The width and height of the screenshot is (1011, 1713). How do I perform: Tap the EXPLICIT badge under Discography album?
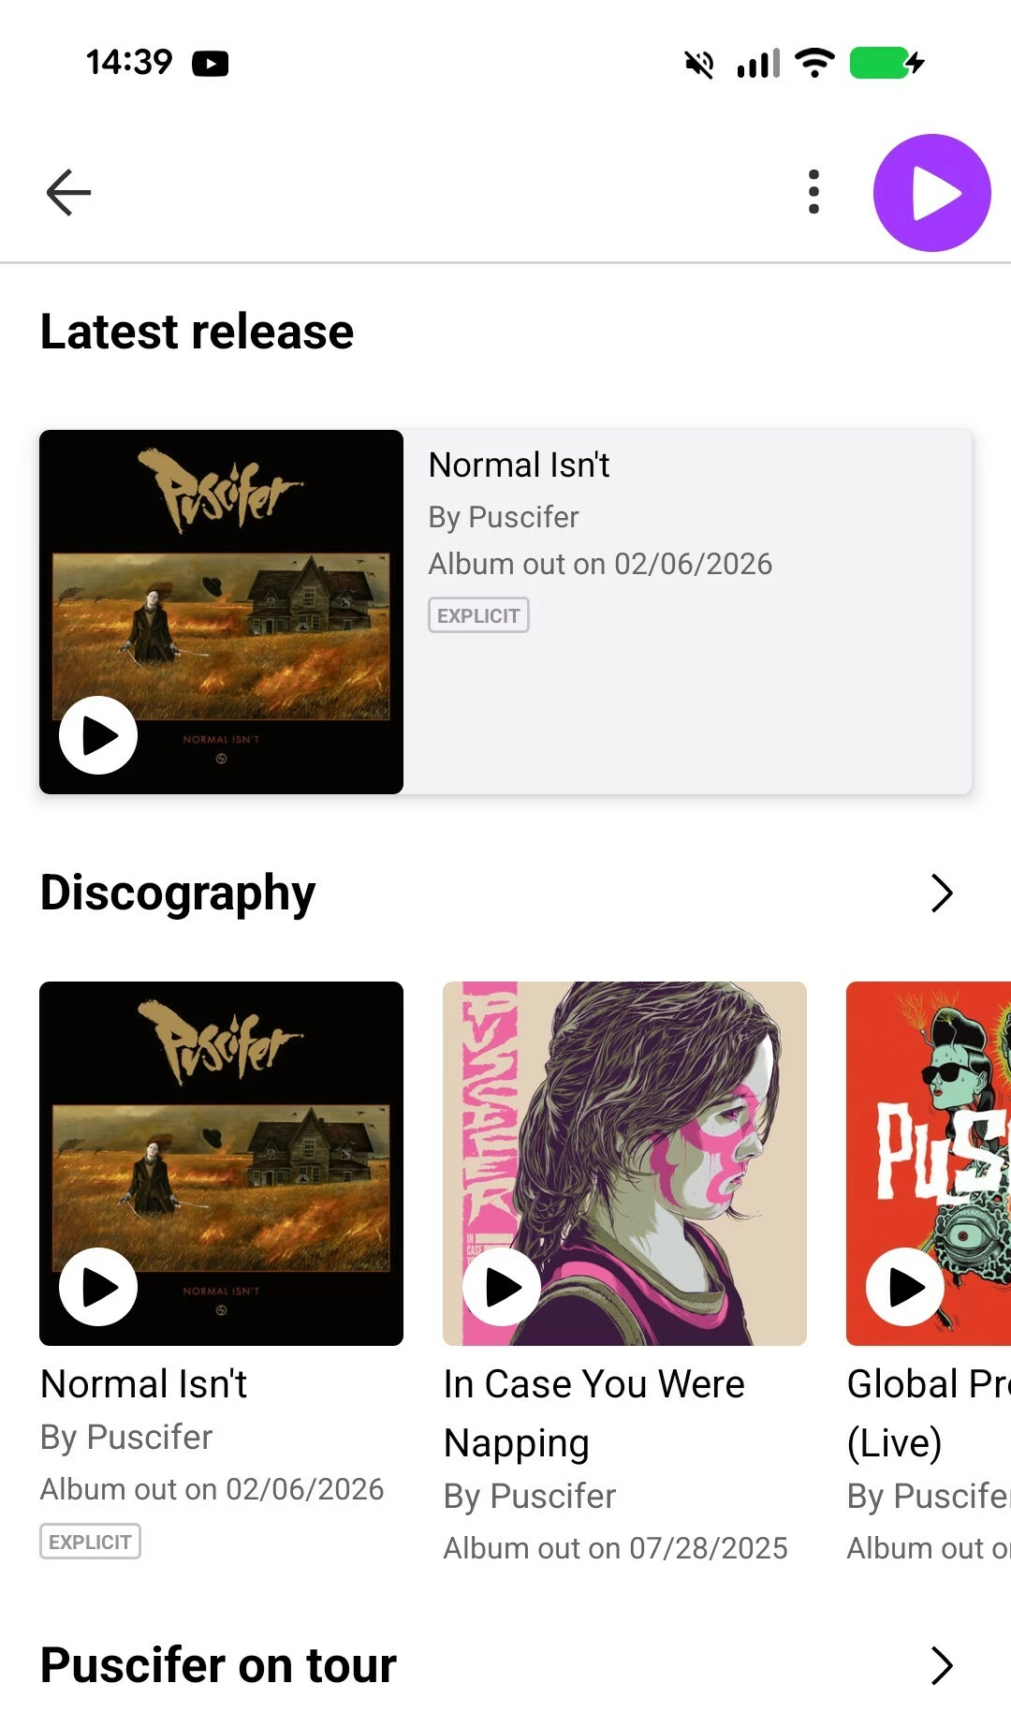click(x=90, y=1542)
